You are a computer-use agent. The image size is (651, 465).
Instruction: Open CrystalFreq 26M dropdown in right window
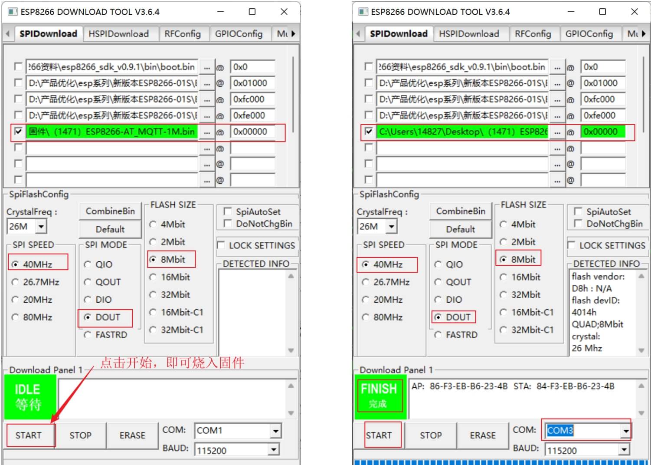[392, 226]
